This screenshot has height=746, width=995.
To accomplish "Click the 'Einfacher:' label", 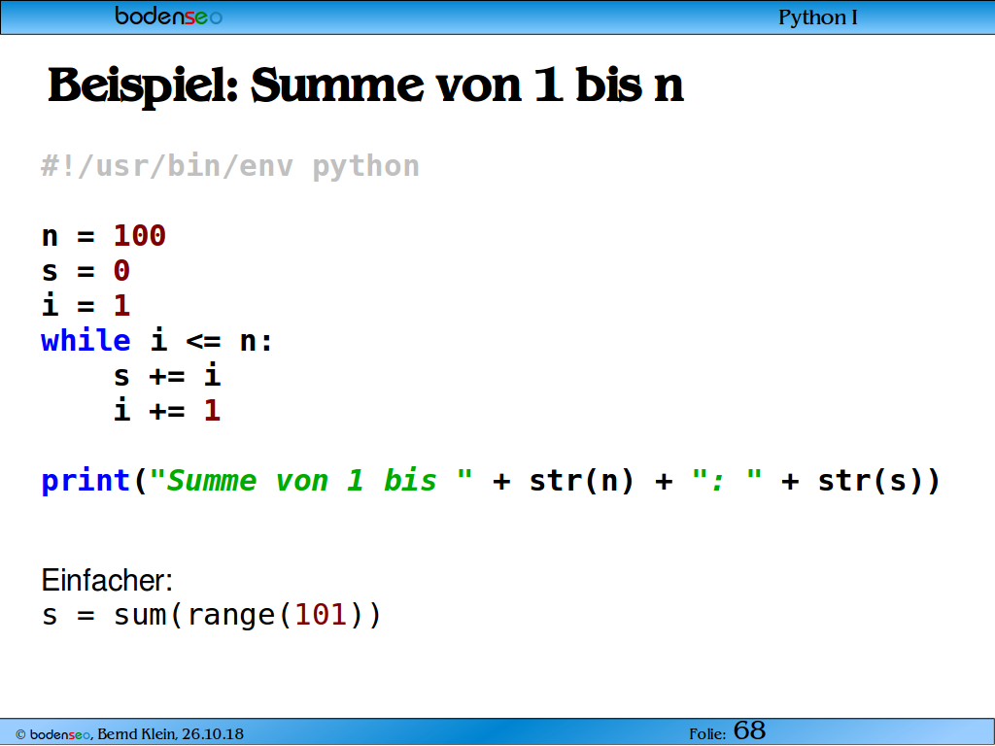I will click(x=107, y=581).
